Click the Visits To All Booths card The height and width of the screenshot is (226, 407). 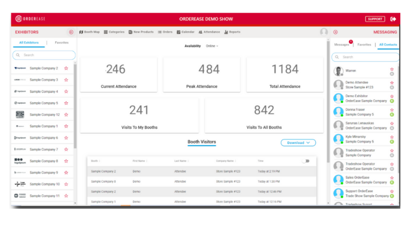(264, 116)
